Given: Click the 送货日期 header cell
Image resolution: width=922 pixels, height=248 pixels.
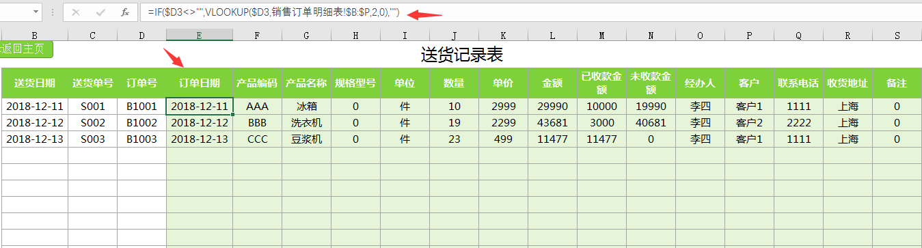Looking at the screenshot, I should tap(34, 83).
